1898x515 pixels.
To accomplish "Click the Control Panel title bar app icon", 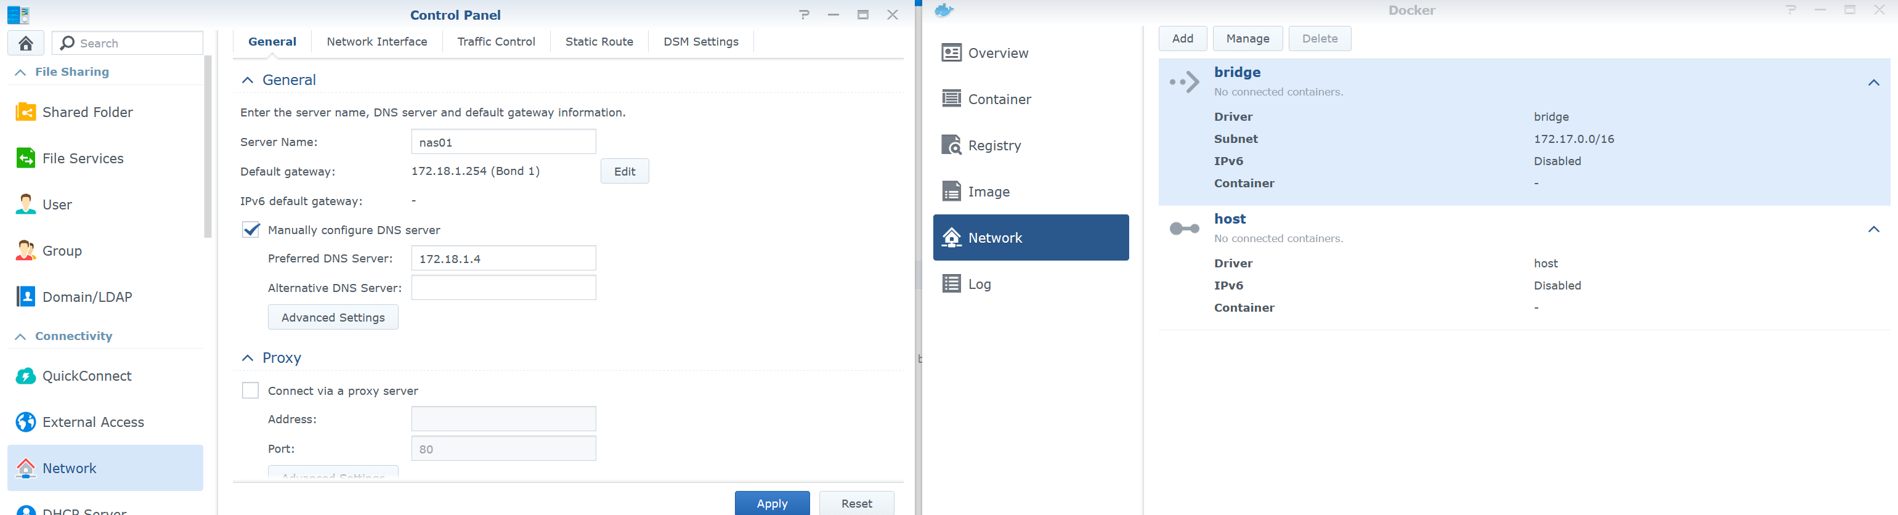I will coord(18,15).
